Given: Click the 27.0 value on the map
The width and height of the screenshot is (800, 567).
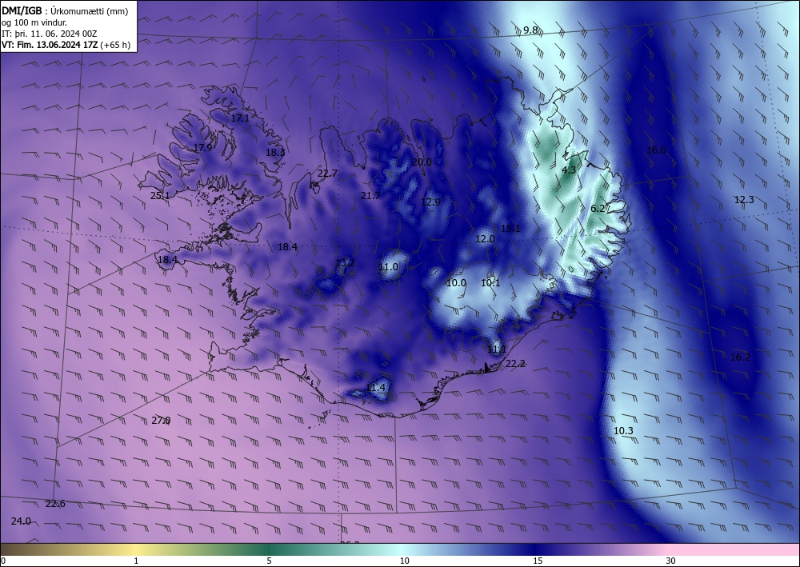Looking at the screenshot, I should (x=162, y=421).
